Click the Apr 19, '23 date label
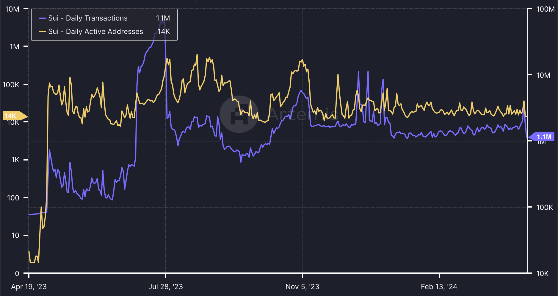Viewport: 558px width, 296px height. point(29,287)
